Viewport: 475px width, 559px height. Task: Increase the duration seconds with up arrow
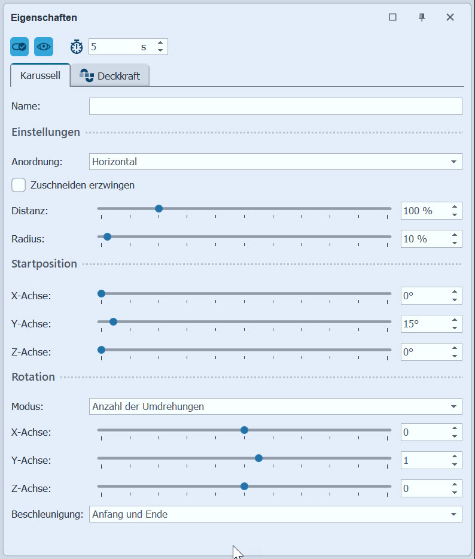tap(160, 43)
